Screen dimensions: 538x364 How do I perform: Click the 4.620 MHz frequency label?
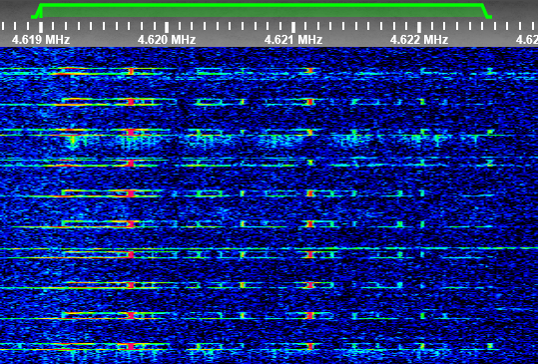[x=167, y=40]
